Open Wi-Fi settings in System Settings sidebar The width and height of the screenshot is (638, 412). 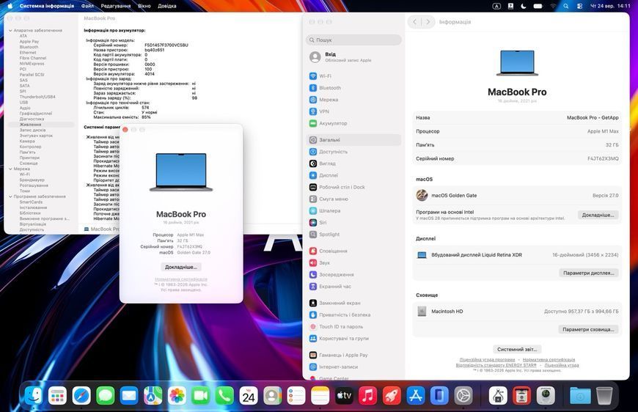click(353, 76)
